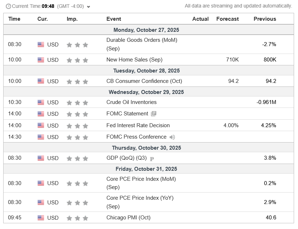This screenshot has width=298, height=229.
Task: Open the Chicago PMI (Oct) event
Action: [x=128, y=218]
